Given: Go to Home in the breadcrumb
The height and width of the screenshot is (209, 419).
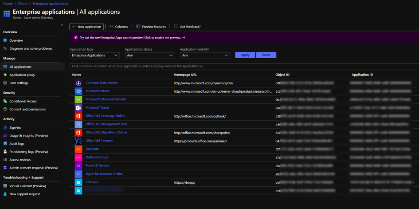Looking at the screenshot, I should click(x=8, y=4).
